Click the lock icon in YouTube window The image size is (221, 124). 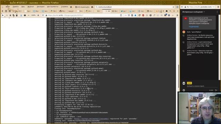tap(185, 7)
